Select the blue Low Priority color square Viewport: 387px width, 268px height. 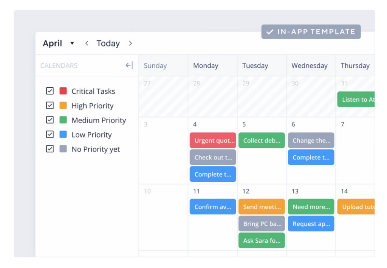[63, 135]
